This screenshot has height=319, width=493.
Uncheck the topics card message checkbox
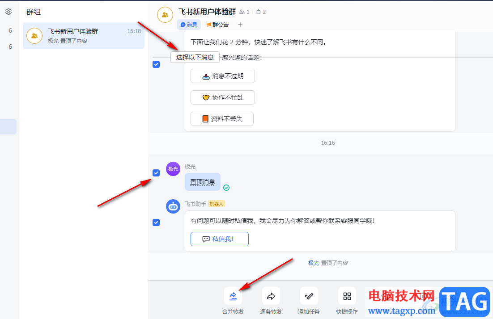click(156, 64)
